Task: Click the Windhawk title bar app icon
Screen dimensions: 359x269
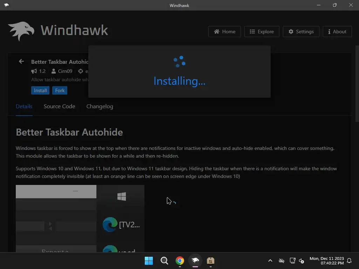Action: [x=6, y=5]
